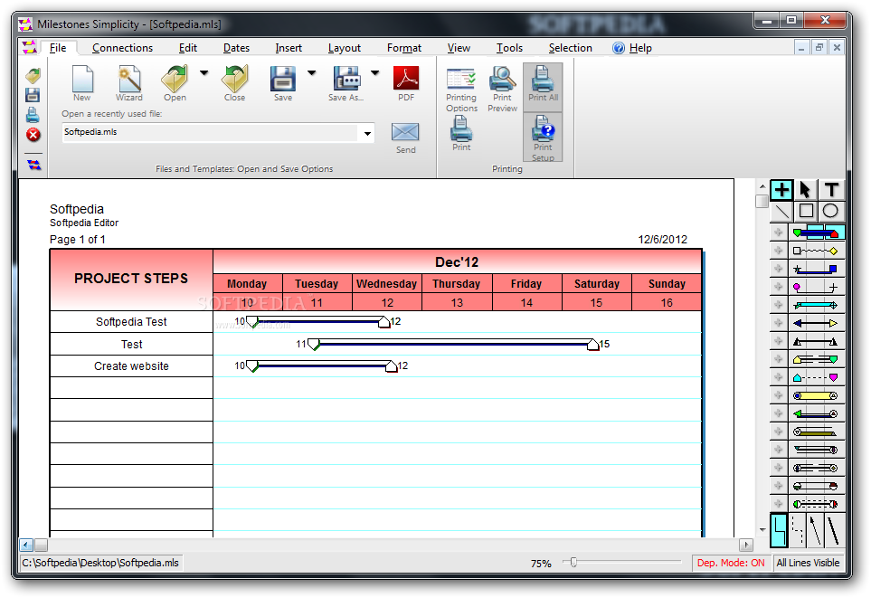Expand the Save button dropdown arrow
The image size is (871, 598).
tap(312, 72)
